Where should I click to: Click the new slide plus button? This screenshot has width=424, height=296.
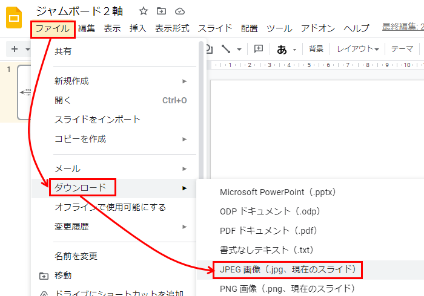point(15,49)
